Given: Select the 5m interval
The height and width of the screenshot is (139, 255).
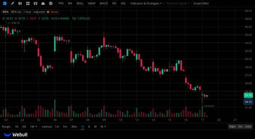Looking at the screenshot, I should coord(65,127).
